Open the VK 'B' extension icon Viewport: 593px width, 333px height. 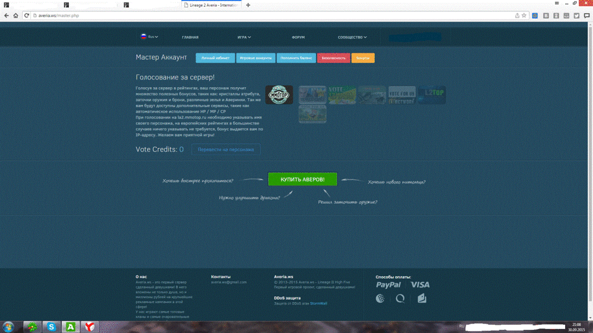[546, 15]
